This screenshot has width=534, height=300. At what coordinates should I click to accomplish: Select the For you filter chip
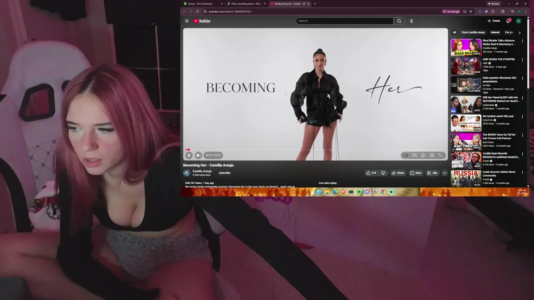coord(509,32)
